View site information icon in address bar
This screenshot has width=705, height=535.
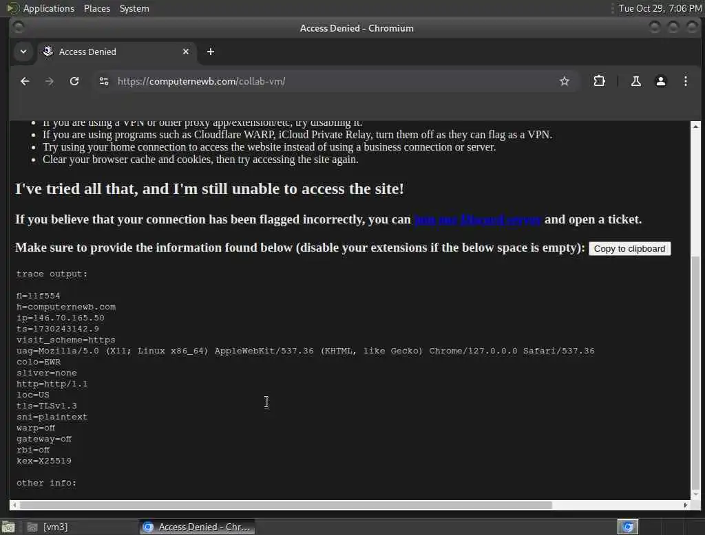point(104,81)
